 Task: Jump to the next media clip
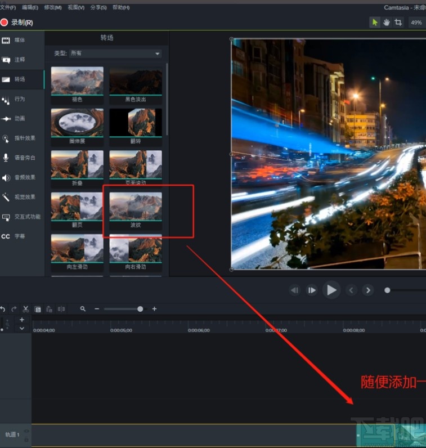point(368,290)
